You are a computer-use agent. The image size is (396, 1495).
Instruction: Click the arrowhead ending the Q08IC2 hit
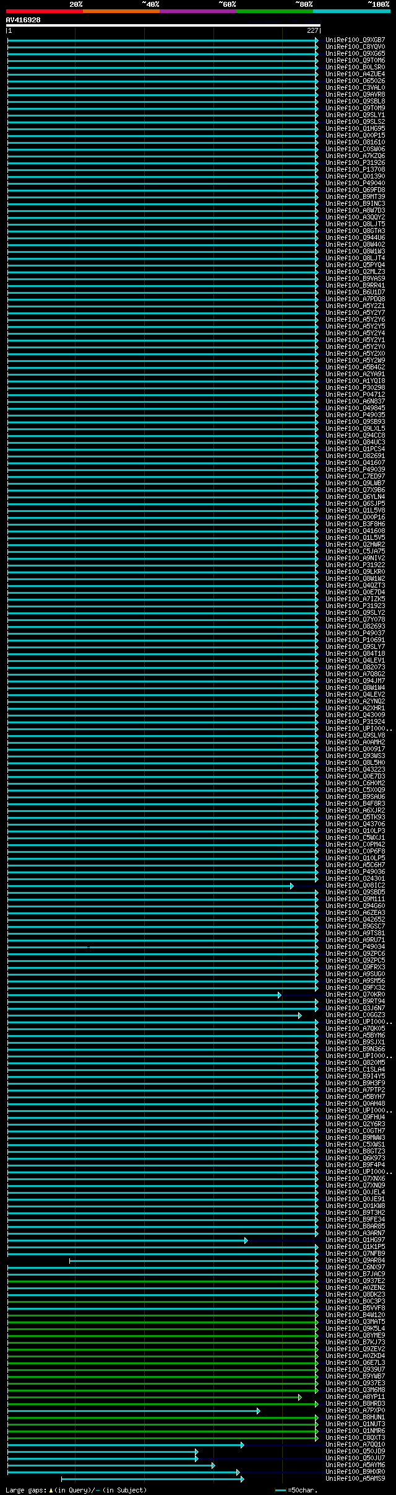(292, 886)
